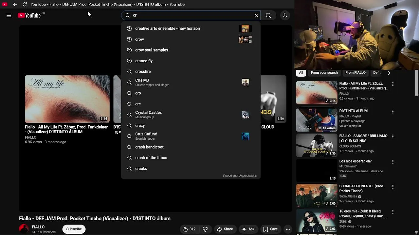
Task: Select the 'From FIALLO' chip
Action: pos(355,73)
